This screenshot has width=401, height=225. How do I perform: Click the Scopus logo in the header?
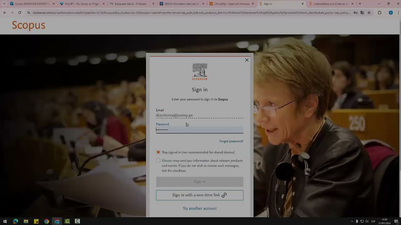29,25
